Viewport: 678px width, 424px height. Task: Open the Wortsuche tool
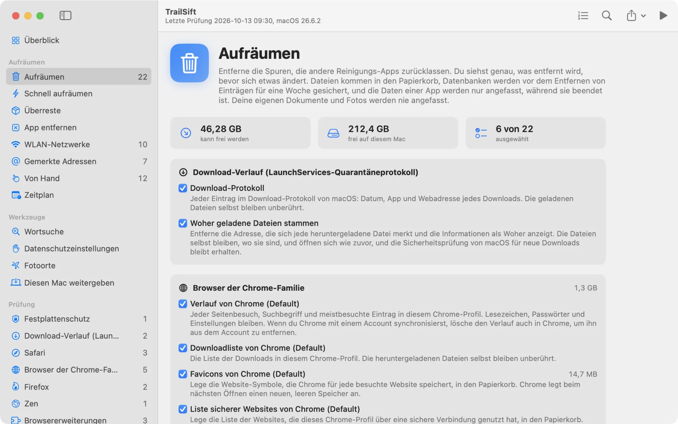click(x=79, y=232)
